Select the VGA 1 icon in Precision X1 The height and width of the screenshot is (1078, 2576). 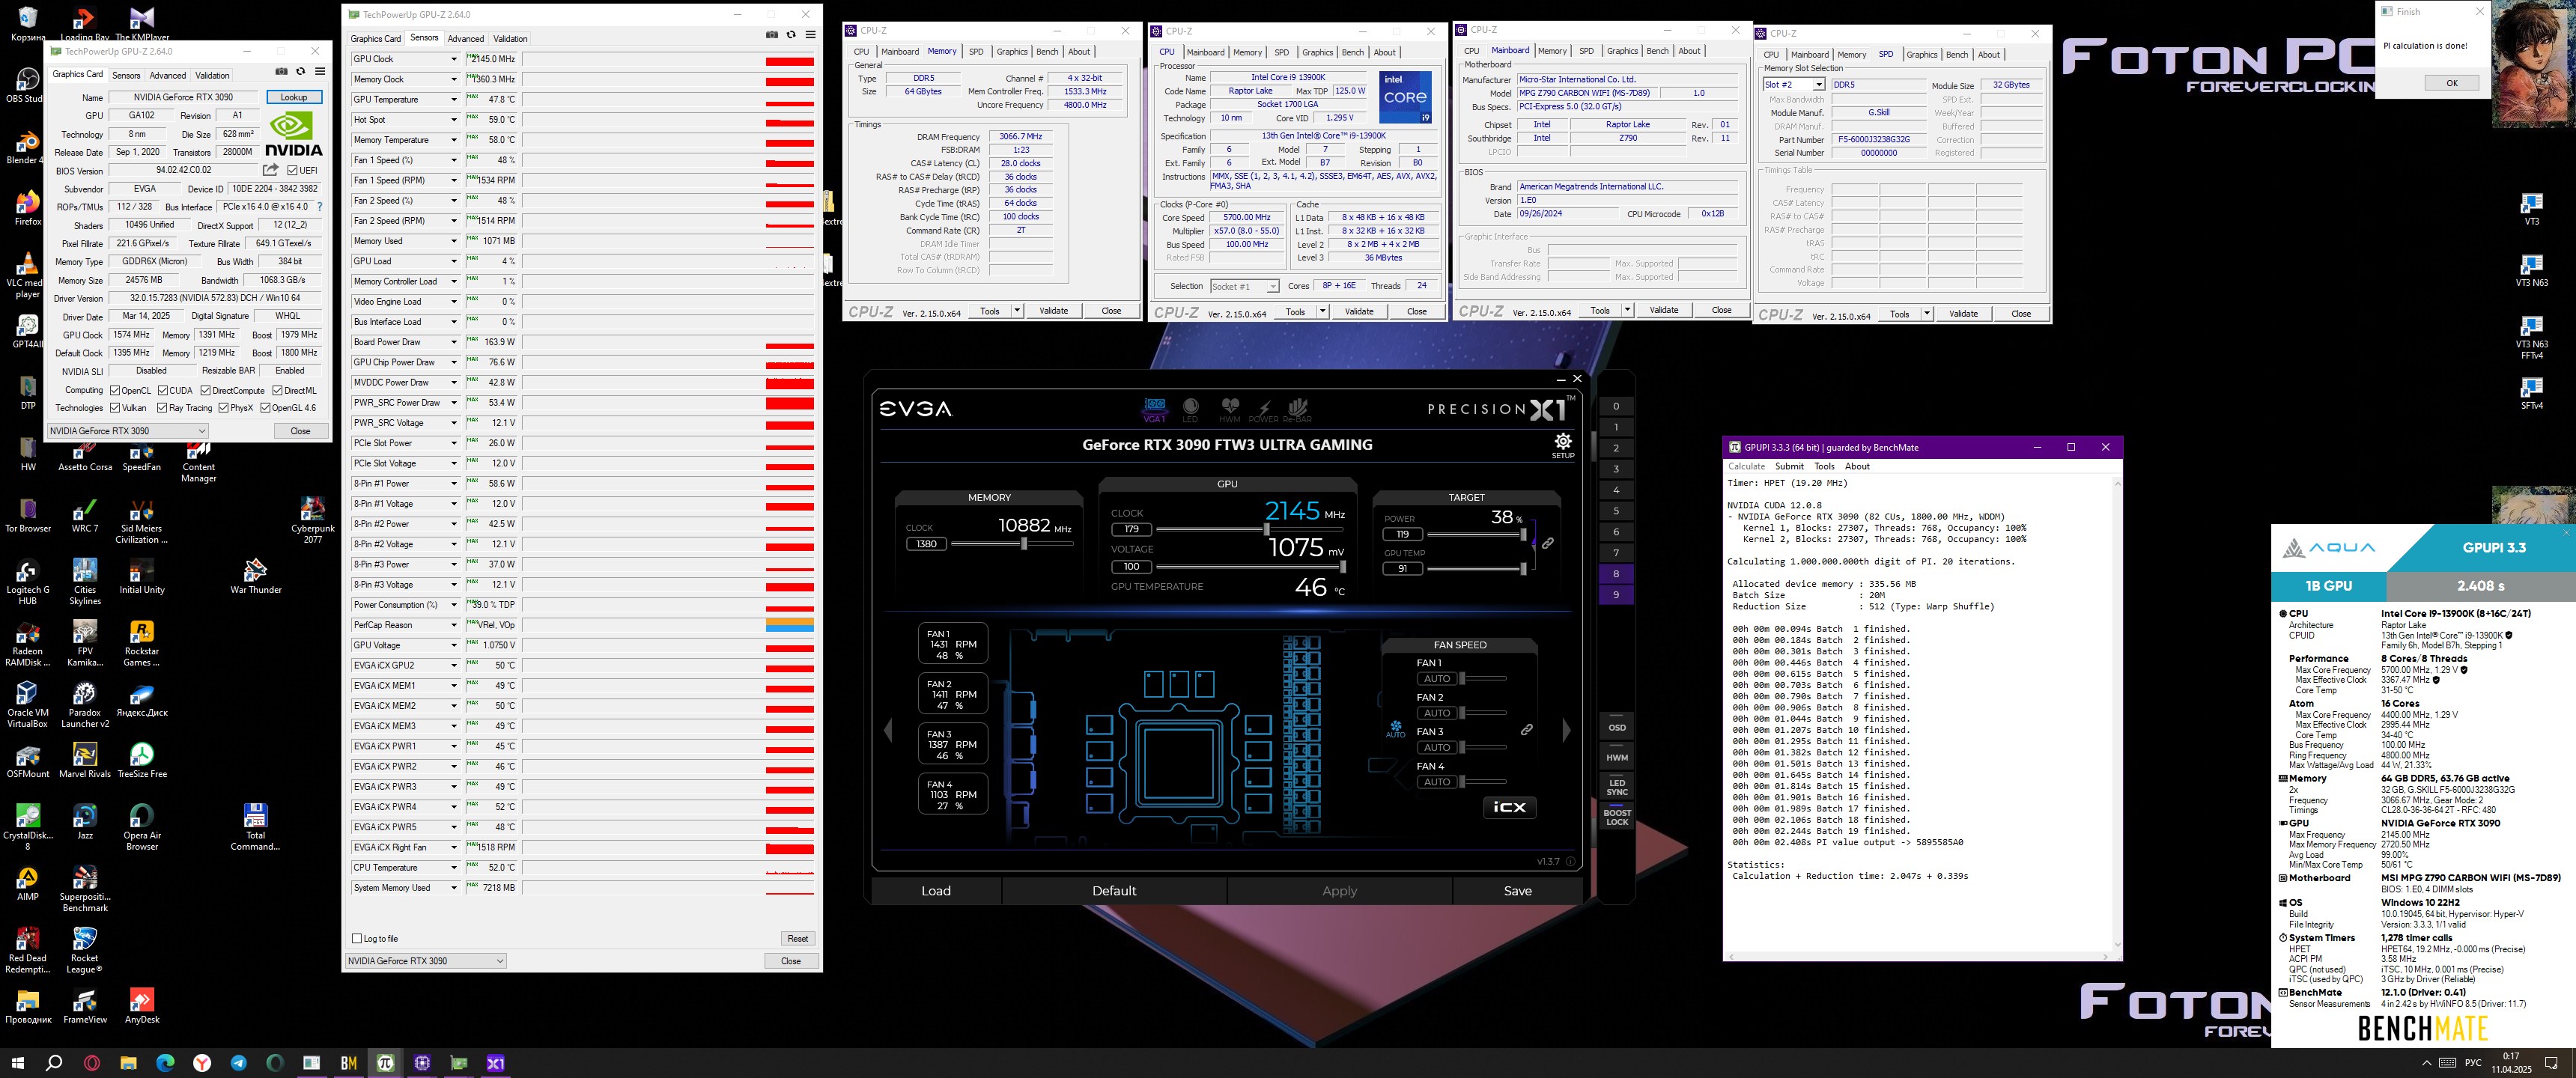(1154, 410)
